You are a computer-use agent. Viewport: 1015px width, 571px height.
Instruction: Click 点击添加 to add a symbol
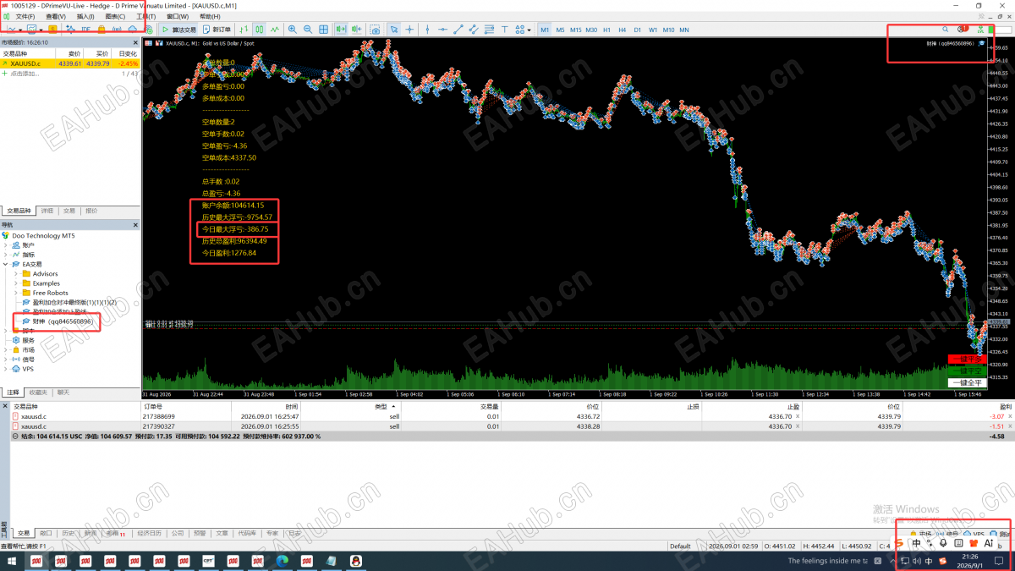click(x=24, y=74)
